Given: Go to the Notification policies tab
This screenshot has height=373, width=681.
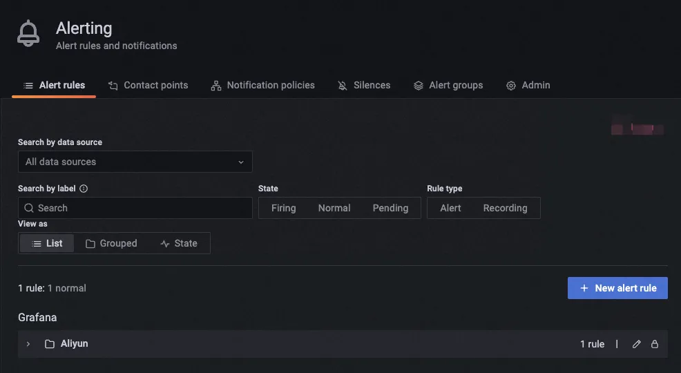Looking at the screenshot, I should (x=262, y=86).
